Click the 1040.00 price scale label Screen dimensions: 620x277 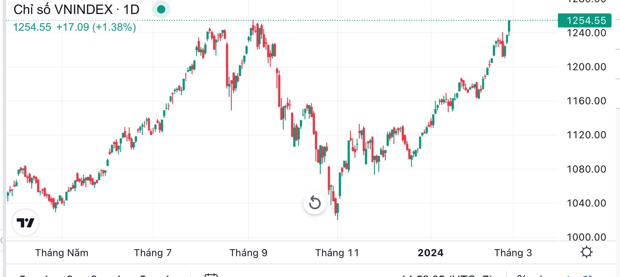click(x=586, y=203)
